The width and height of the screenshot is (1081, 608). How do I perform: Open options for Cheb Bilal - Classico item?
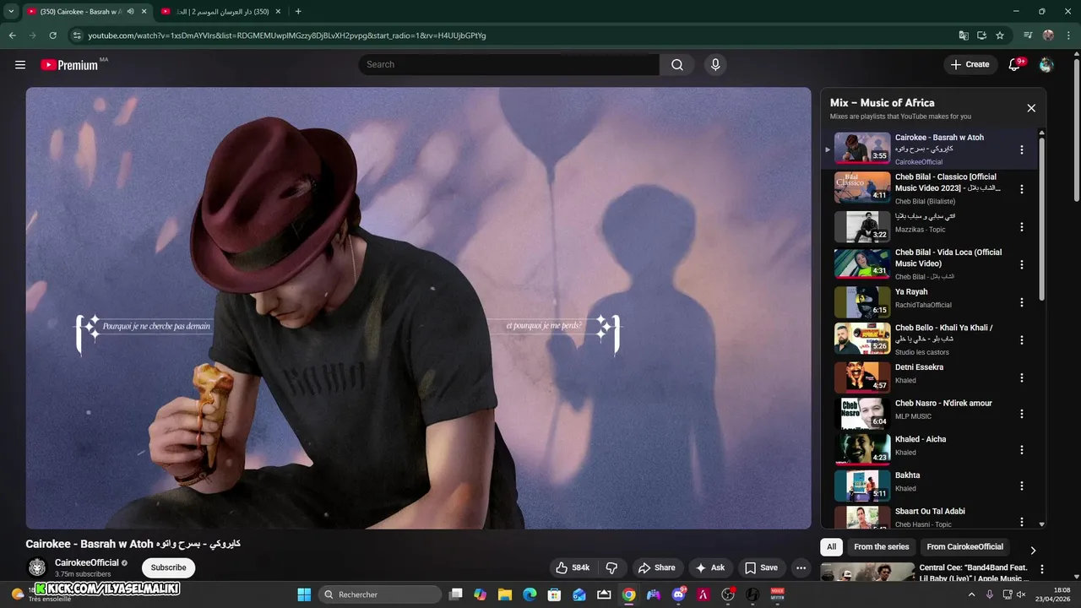click(x=1021, y=189)
